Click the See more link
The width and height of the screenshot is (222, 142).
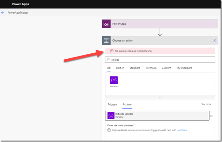(206, 104)
